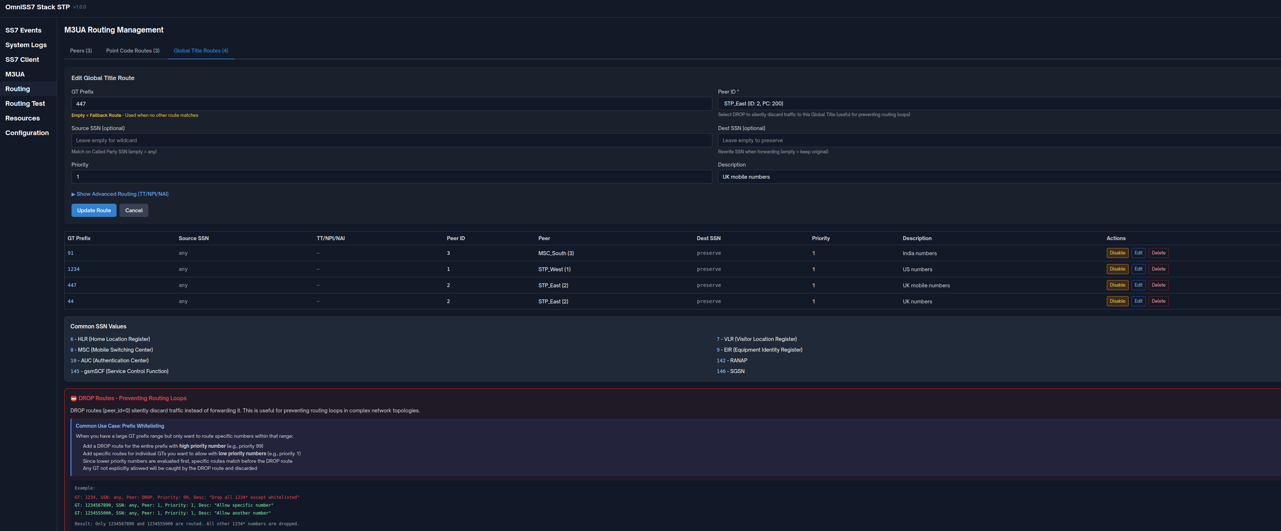The height and width of the screenshot is (531, 1281).
Task: Cancel editing the route
Action: [134, 210]
